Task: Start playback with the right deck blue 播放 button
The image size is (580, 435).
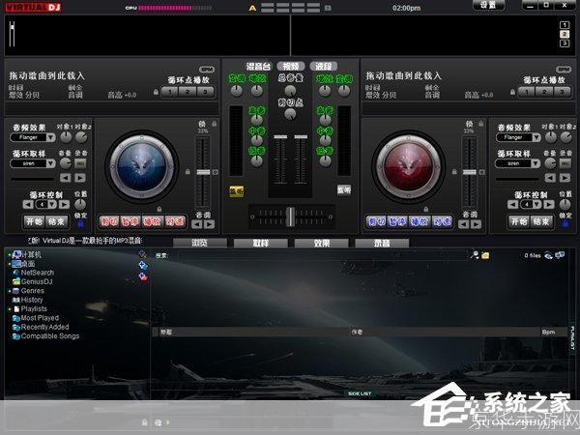Action: pos(420,221)
